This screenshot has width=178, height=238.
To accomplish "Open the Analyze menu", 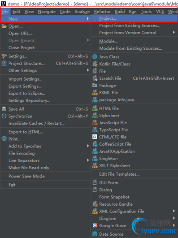I will [82, 12].
